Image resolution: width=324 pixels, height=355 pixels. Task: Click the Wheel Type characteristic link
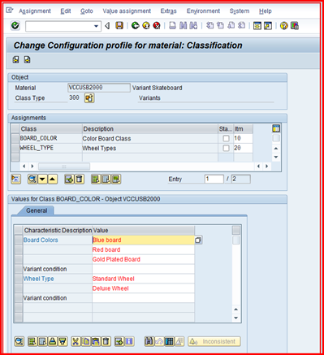tap(38, 279)
